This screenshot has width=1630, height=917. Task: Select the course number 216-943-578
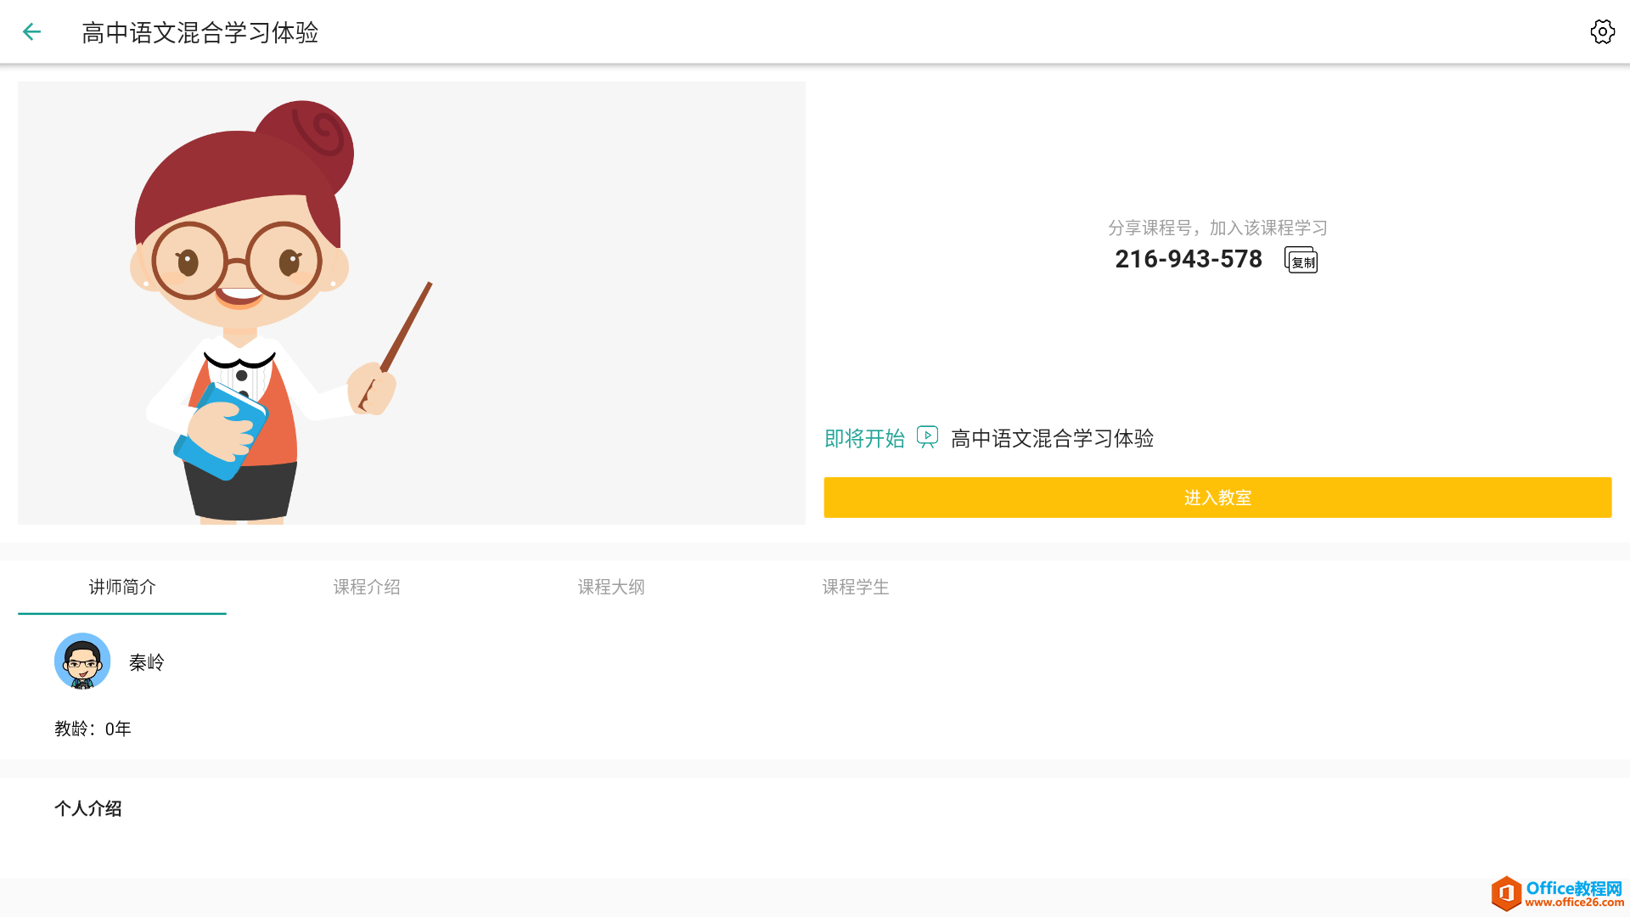[1189, 260]
